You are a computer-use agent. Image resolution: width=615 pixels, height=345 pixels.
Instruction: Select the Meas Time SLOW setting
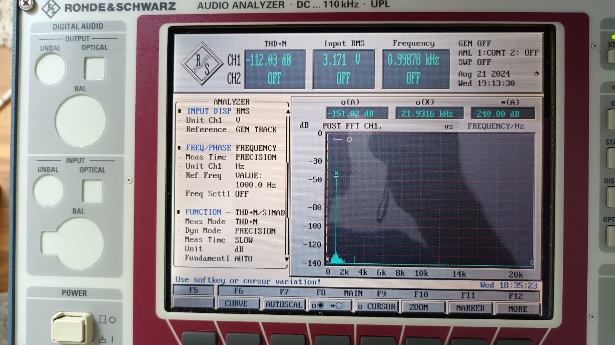point(219,240)
